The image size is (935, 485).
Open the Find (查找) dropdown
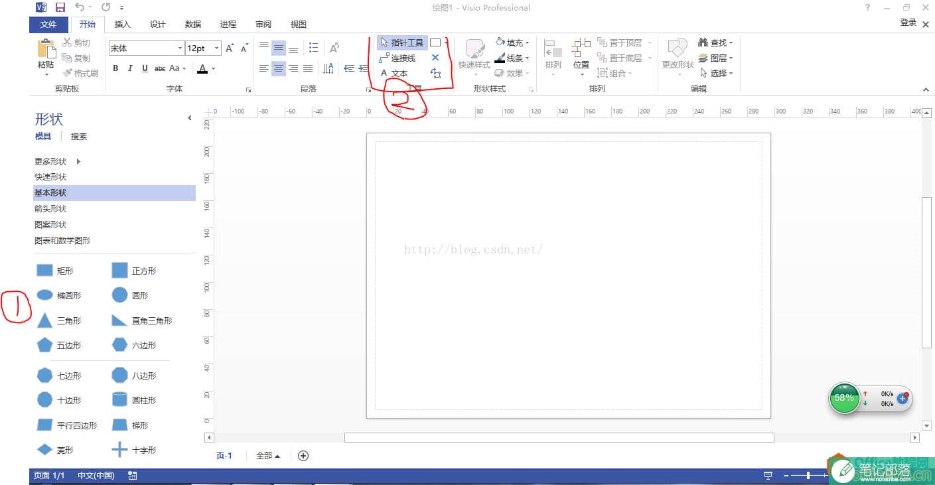716,42
